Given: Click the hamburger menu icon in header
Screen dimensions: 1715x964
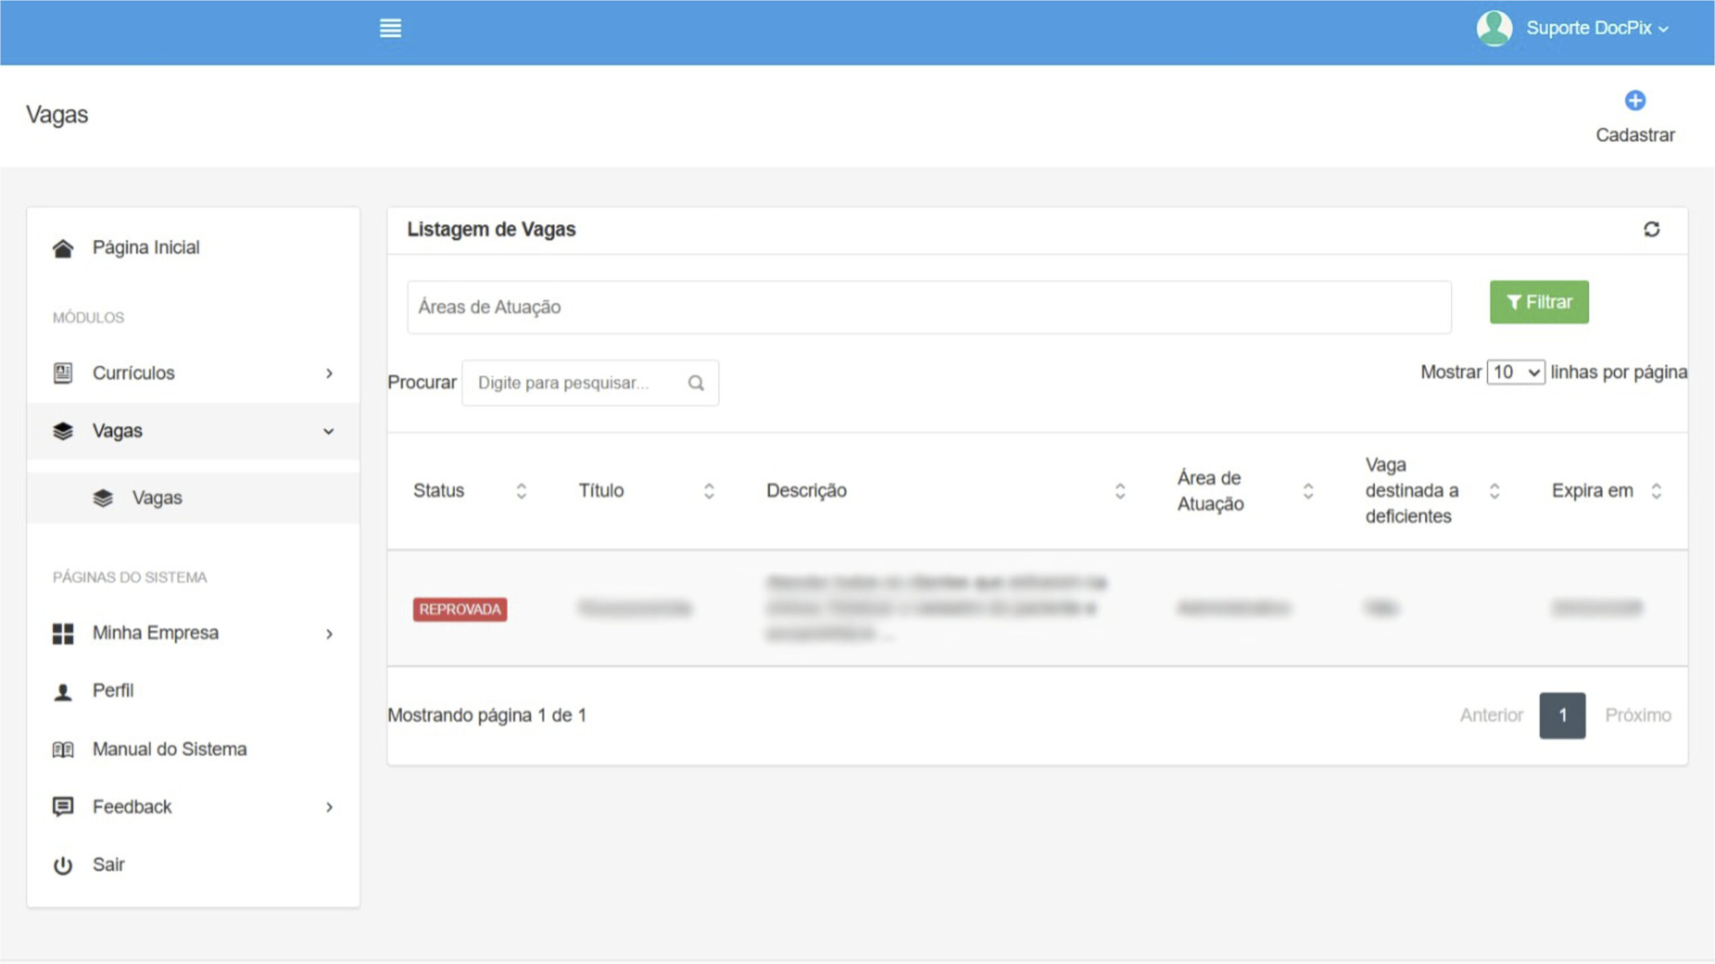Looking at the screenshot, I should [x=390, y=28].
